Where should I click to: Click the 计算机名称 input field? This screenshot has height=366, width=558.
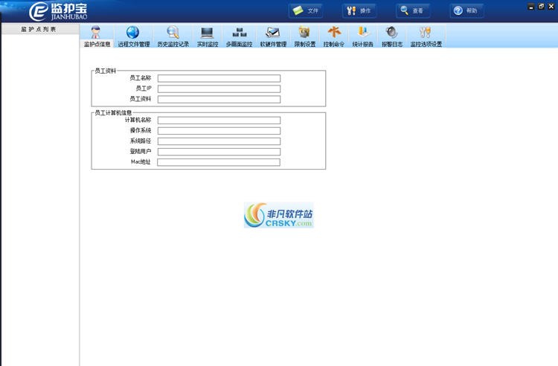click(x=219, y=121)
